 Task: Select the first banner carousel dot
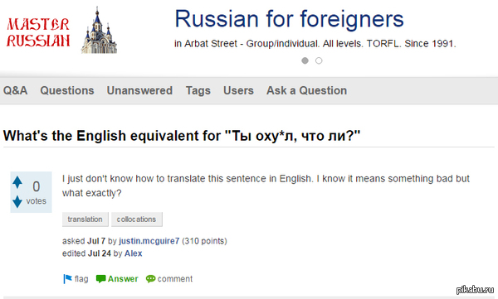click(305, 60)
